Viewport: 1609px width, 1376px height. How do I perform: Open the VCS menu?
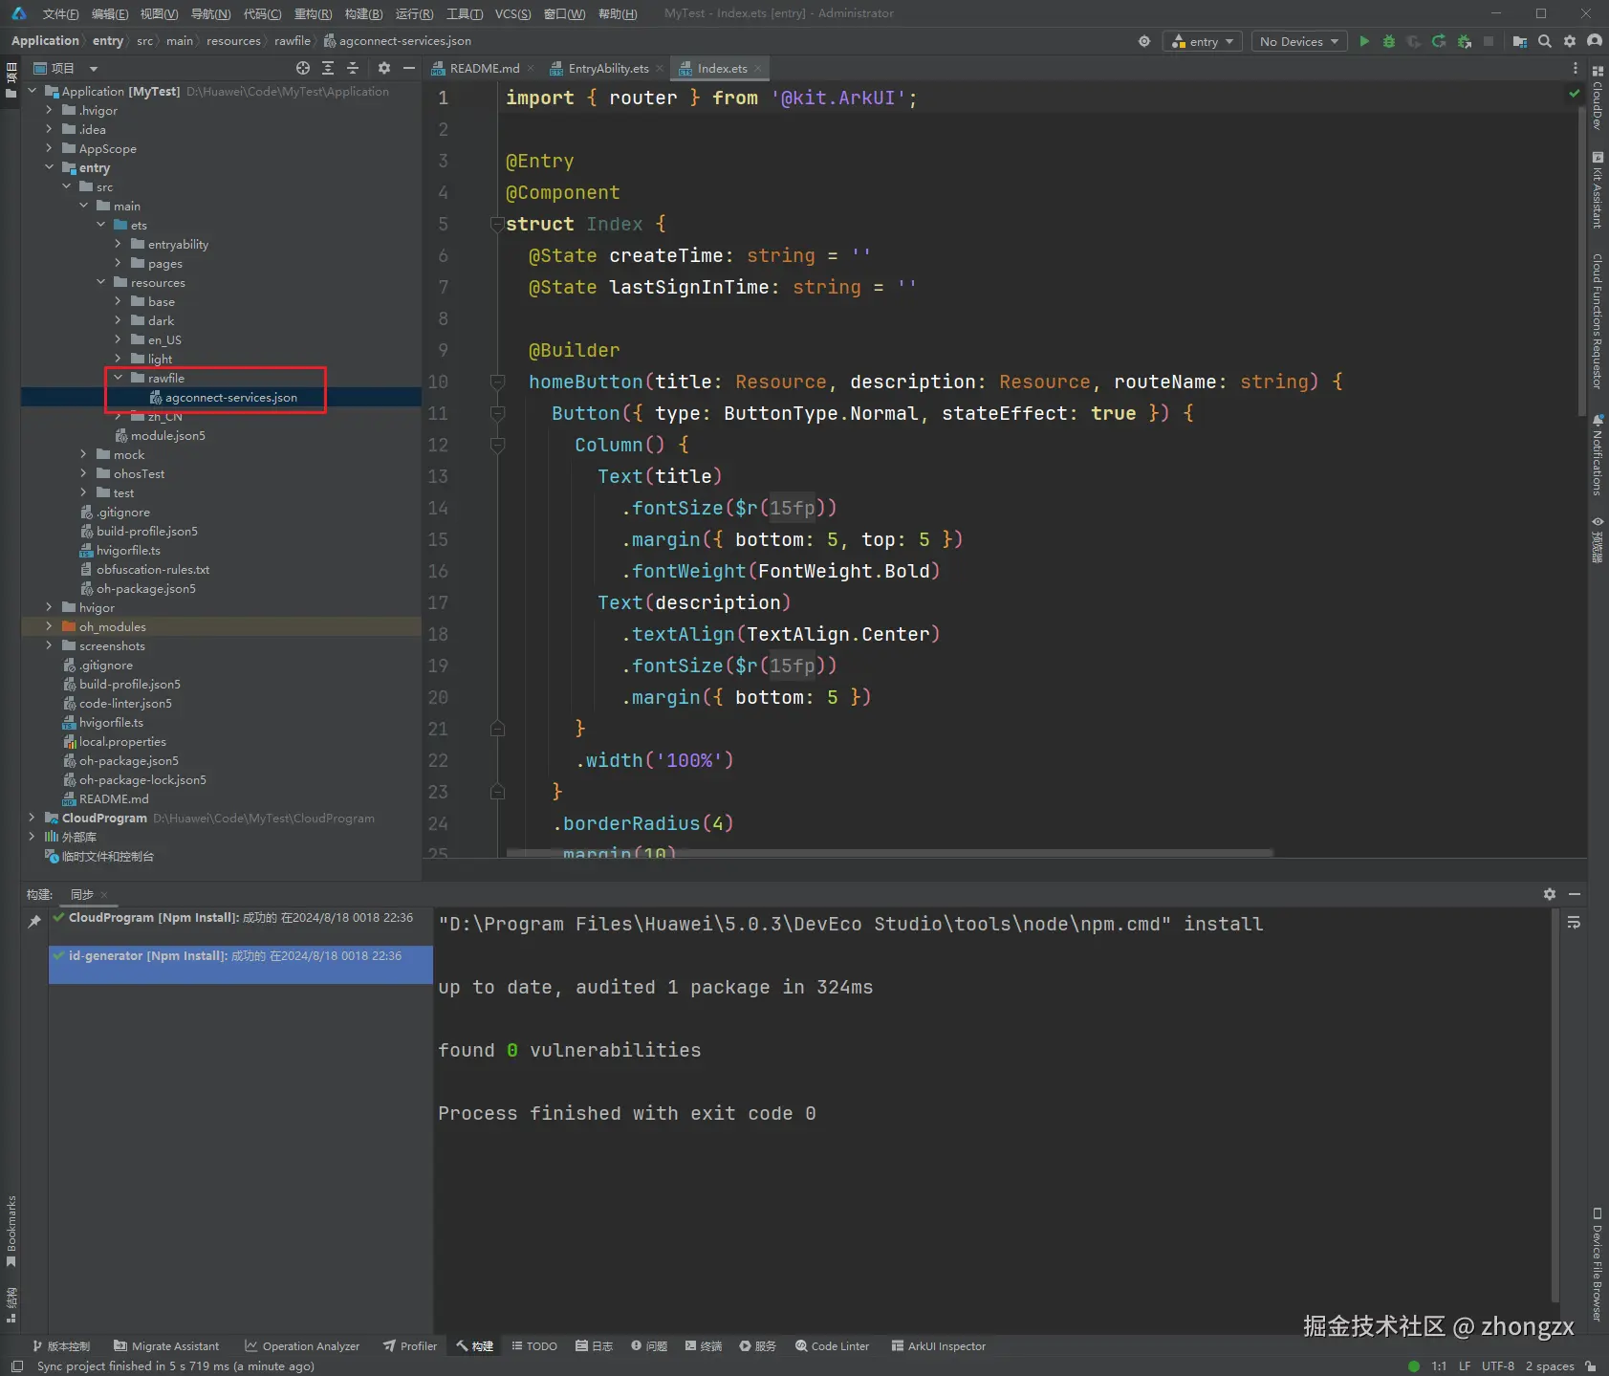tap(512, 13)
